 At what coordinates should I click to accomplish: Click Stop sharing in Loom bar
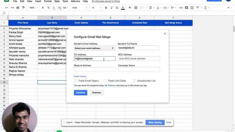(x=155, y=122)
